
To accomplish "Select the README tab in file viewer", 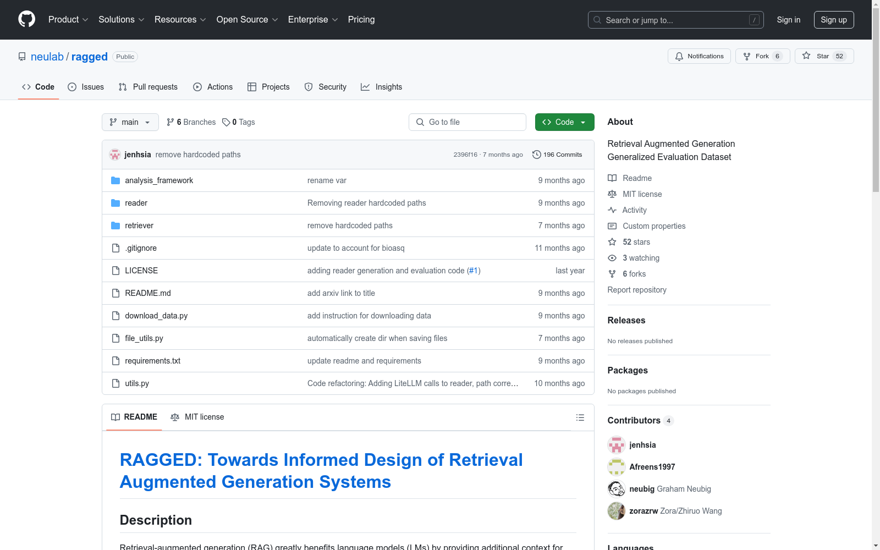I will (x=134, y=417).
